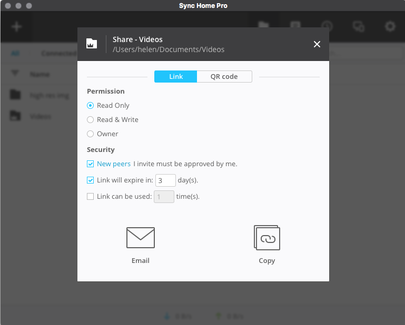405x325 pixels.
Task: Switch to the QR code tab
Action: click(x=224, y=77)
